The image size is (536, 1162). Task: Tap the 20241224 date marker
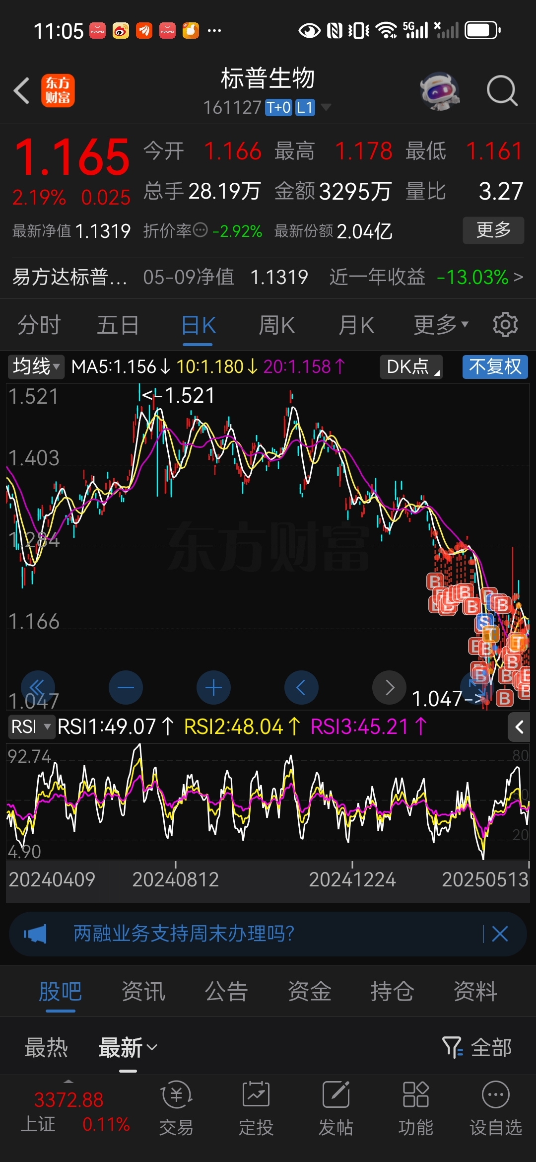tap(352, 879)
